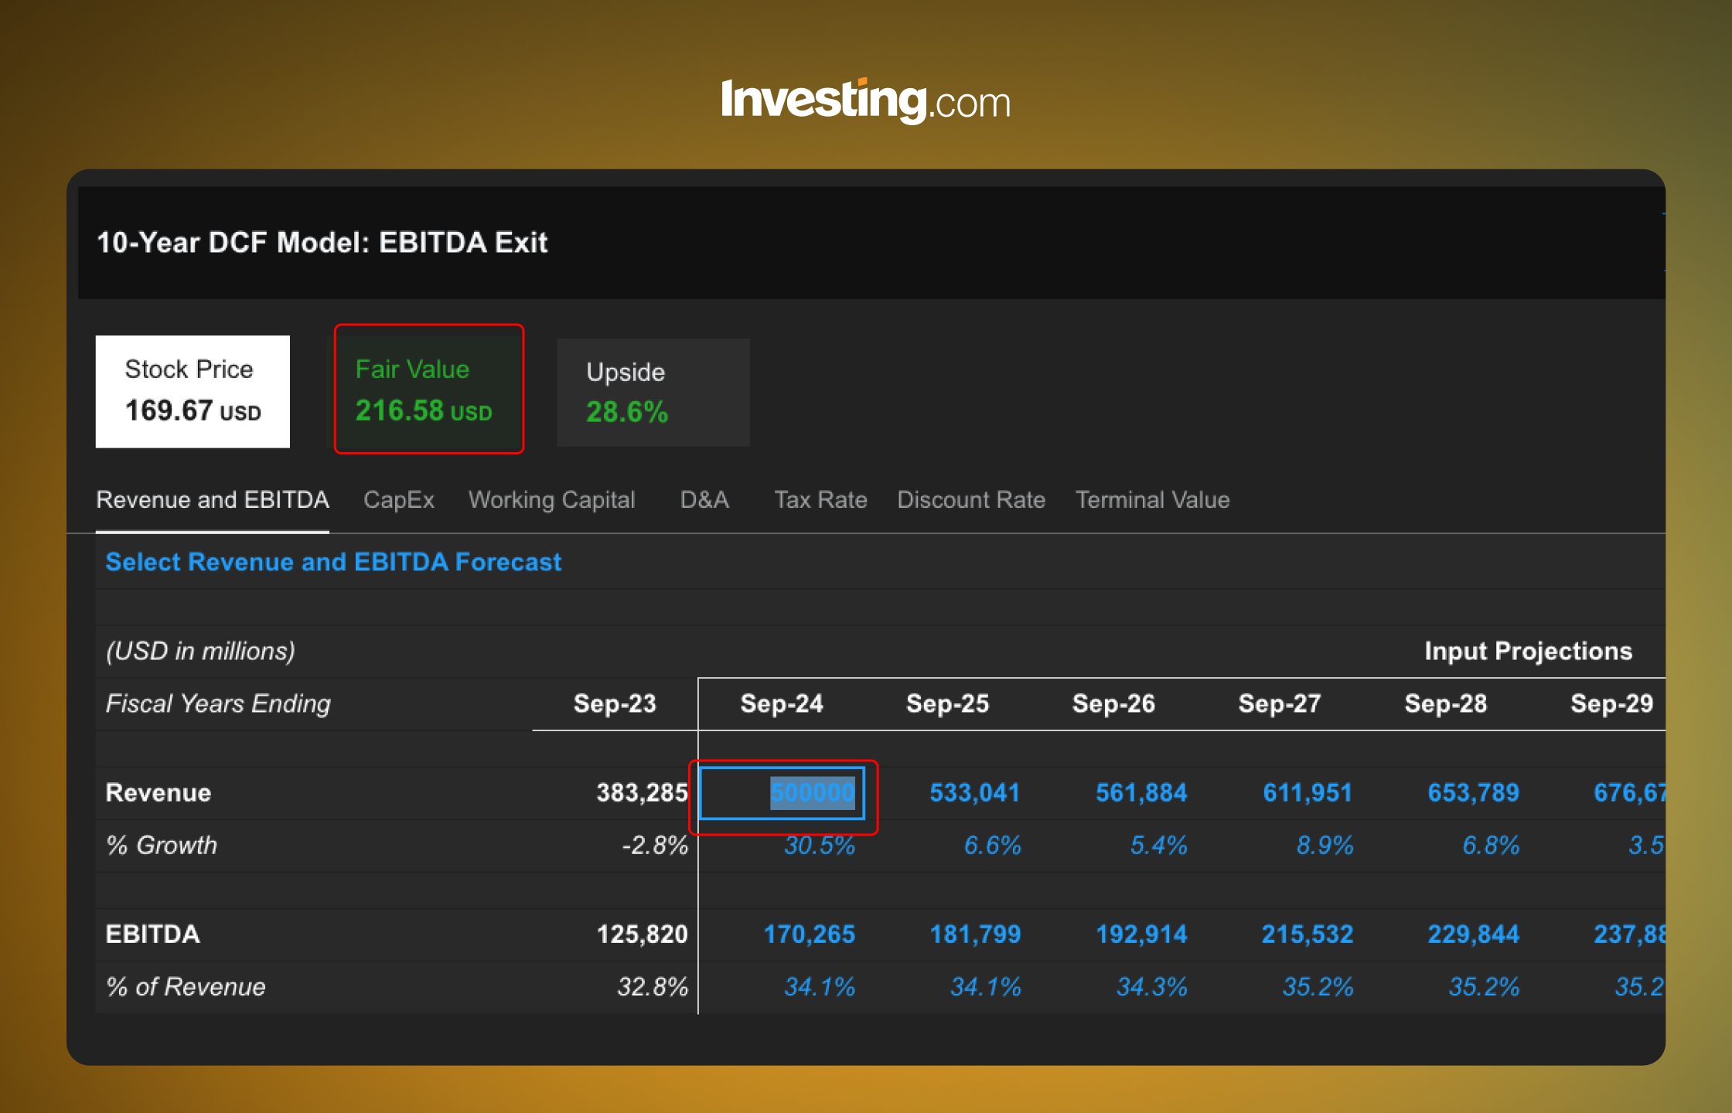Image resolution: width=1732 pixels, height=1113 pixels.
Task: Click Sep-23 EBITDA value 125,820
Action: click(x=642, y=934)
